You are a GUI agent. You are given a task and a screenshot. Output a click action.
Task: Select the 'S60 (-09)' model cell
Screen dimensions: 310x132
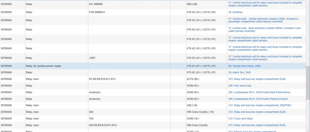tap(206, 4)
